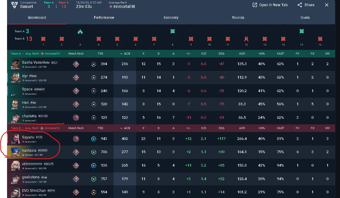Sort Team A table by ACS arrow

coord(121,54)
